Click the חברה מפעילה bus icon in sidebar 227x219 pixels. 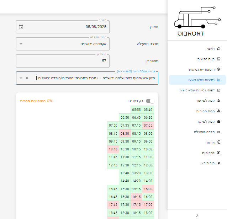(x=218, y=132)
